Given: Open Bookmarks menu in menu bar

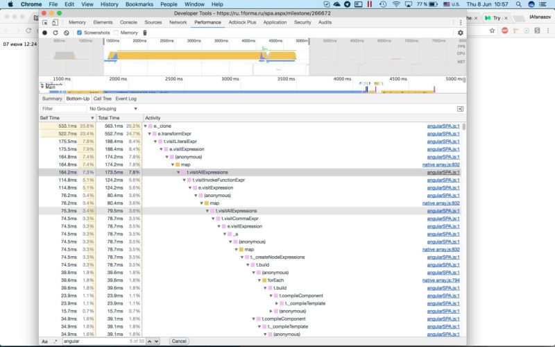Looking at the screenshot, I should 139,4.
